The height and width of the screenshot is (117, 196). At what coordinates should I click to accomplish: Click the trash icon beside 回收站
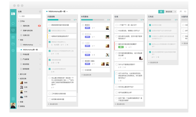[19, 106]
